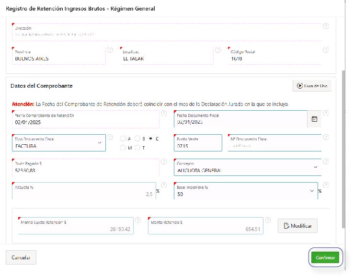Click help icon beside Alícuota % field

[x=163, y=185]
